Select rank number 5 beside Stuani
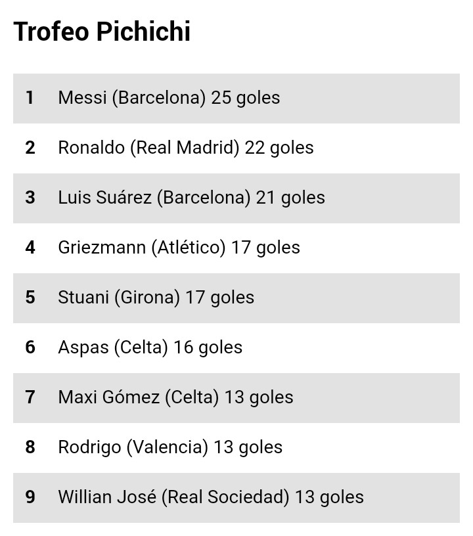Viewport: 473px width, 536px height. coord(30,298)
